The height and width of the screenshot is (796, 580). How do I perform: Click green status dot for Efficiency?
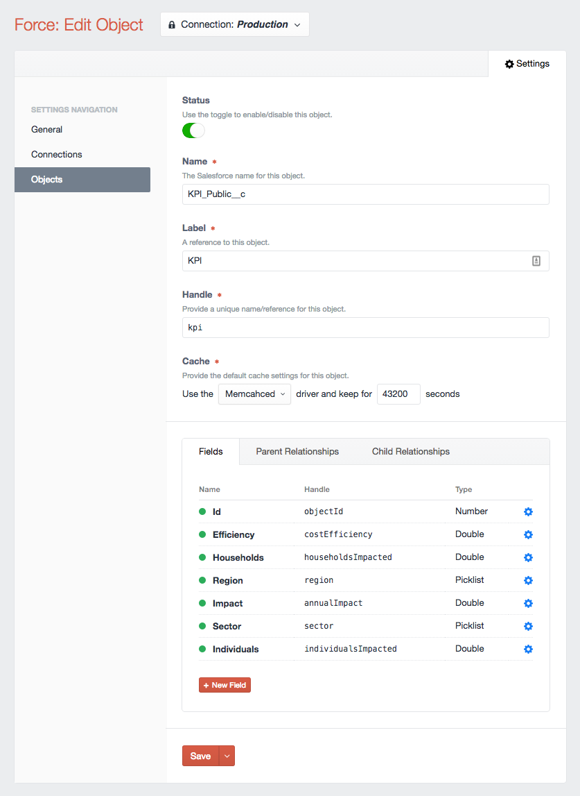point(202,534)
